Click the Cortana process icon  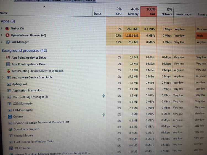point(10,116)
